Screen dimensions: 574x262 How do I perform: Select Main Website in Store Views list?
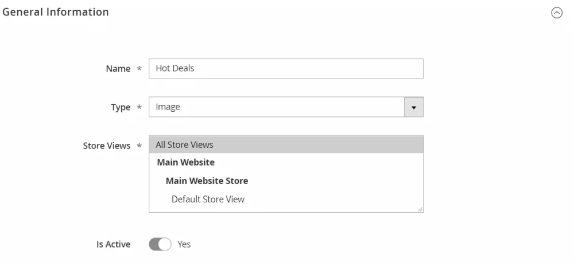(x=185, y=163)
